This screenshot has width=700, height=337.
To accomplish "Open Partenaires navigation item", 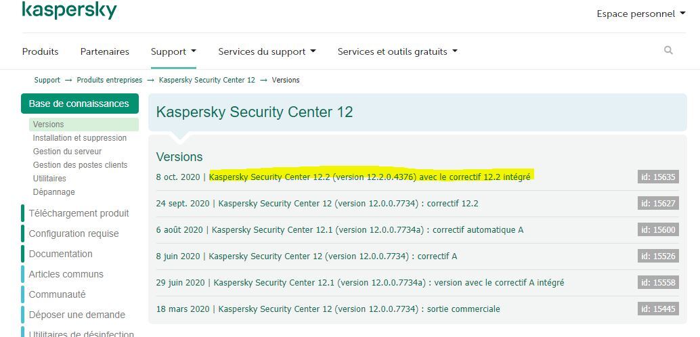I will [104, 51].
